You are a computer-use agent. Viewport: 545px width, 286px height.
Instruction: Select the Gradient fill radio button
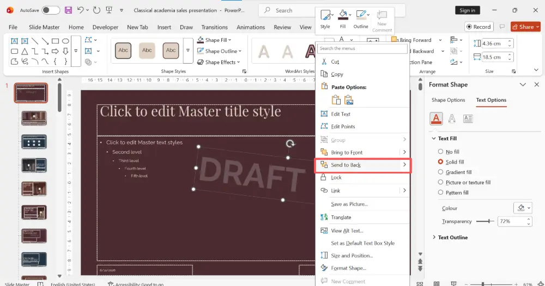coord(440,172)
